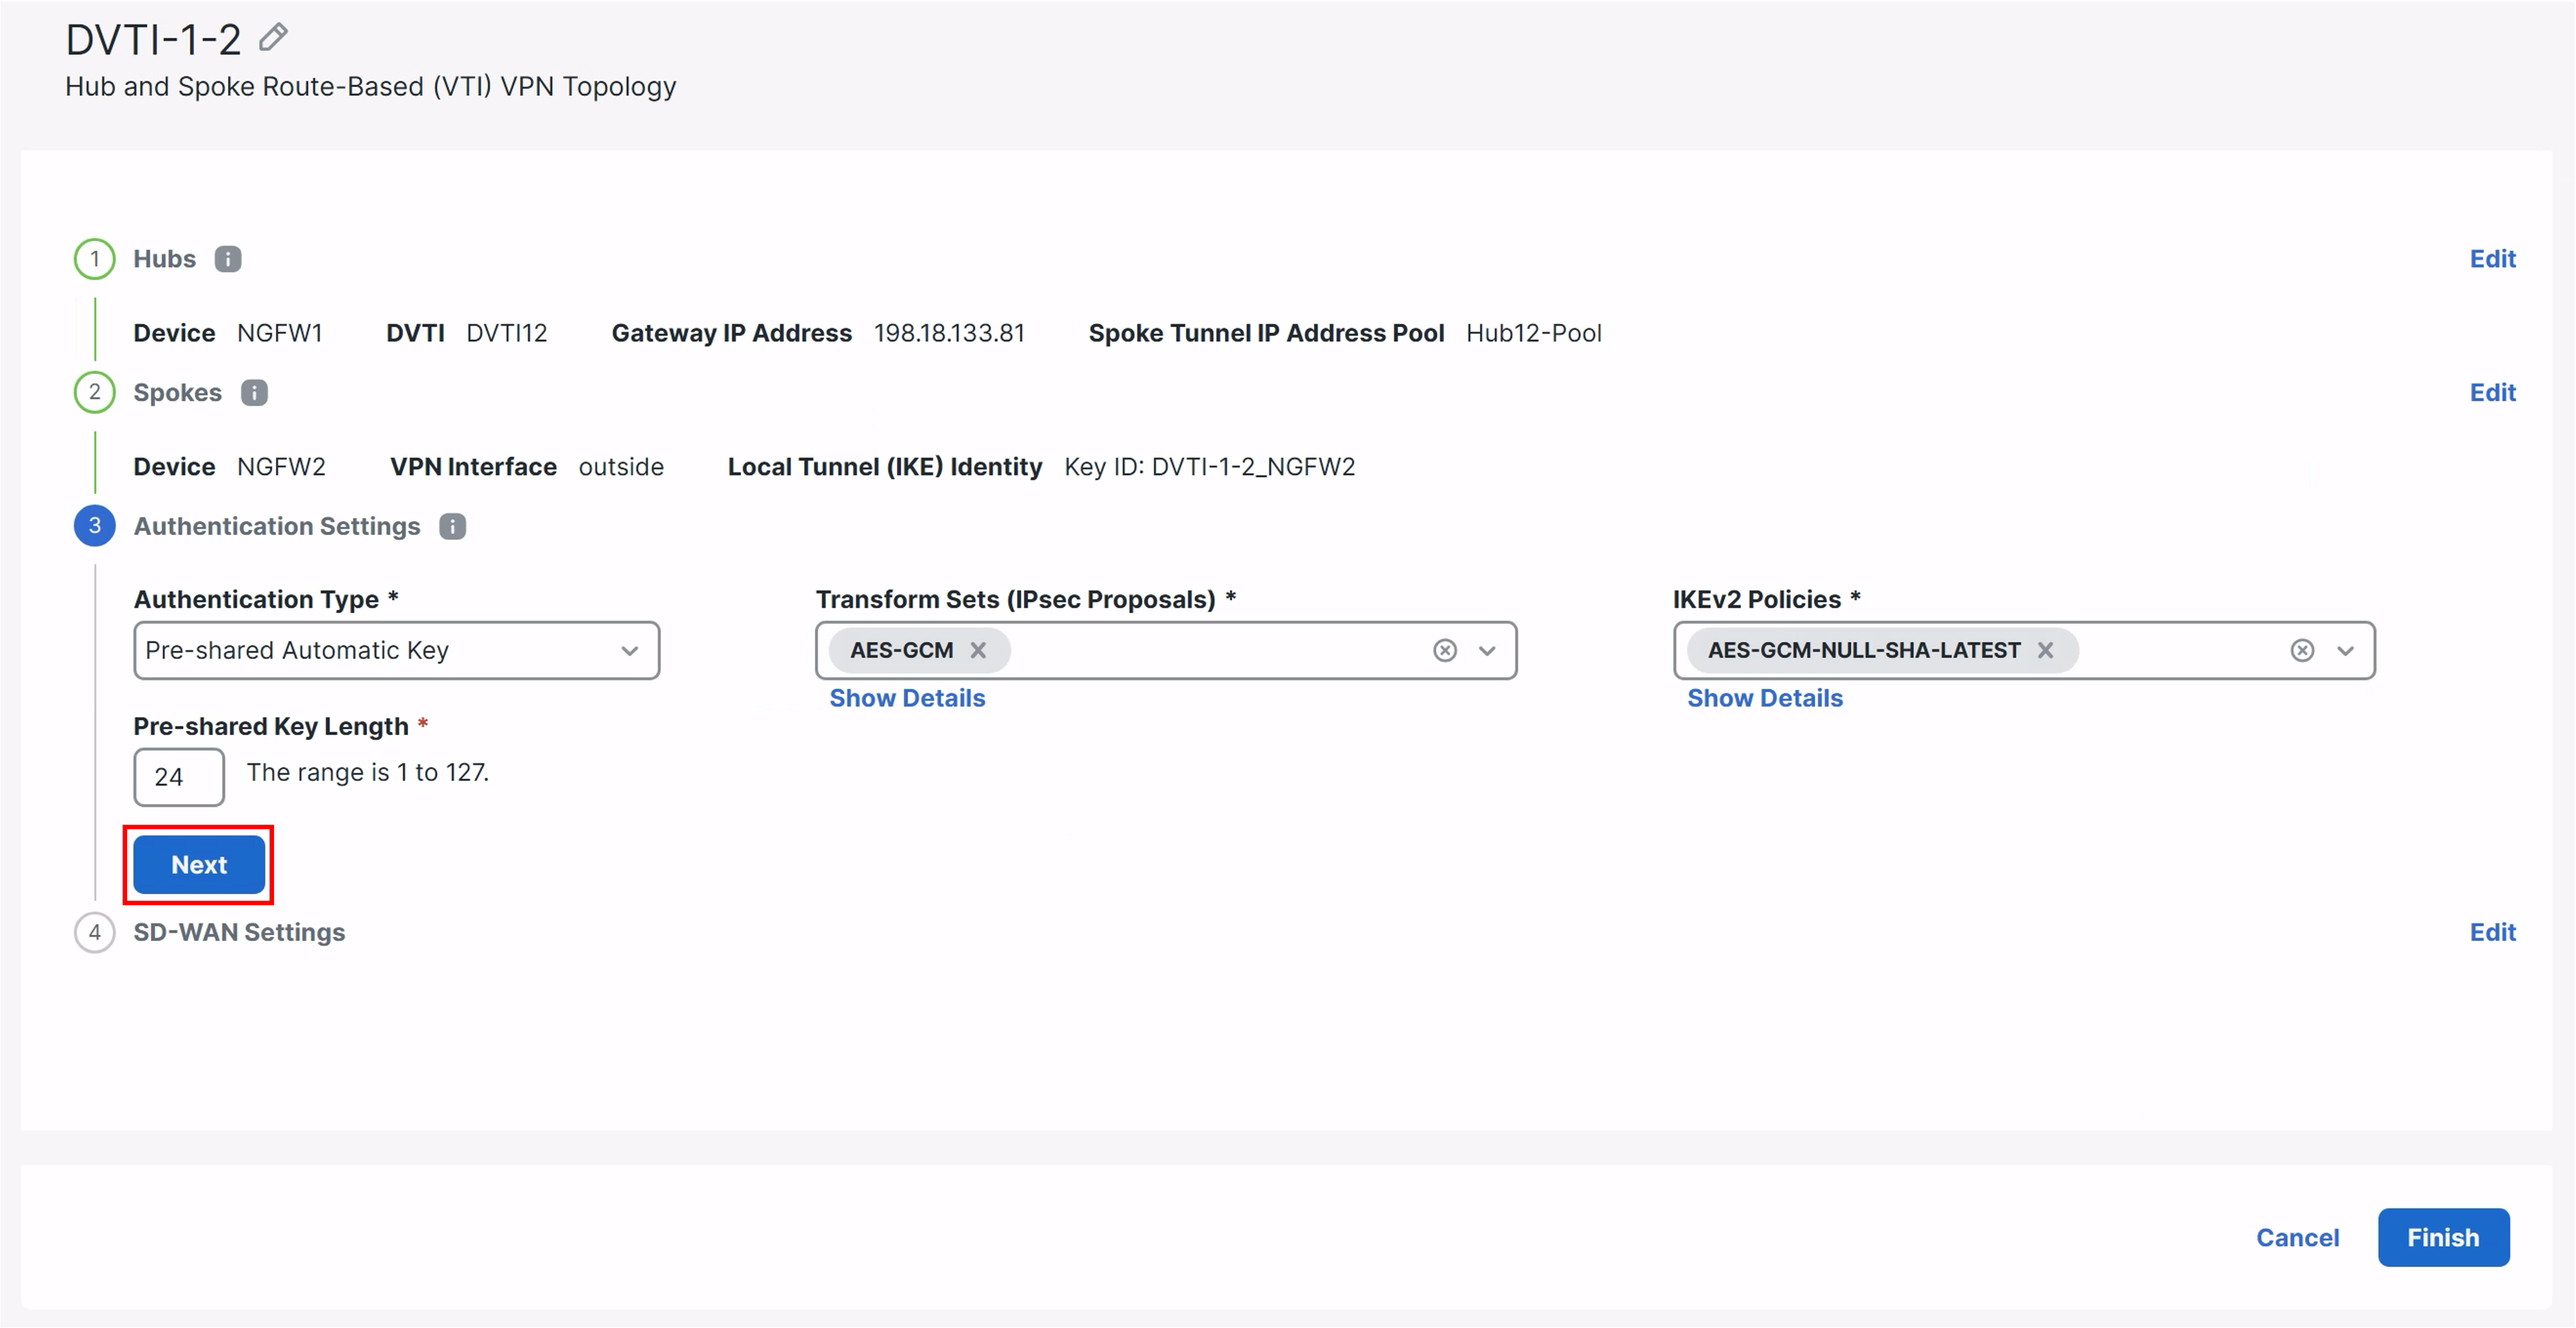
Task: Click the pencil icon beside DVTI-1-2
Action: pyautogui.click(x=273, y=38)
